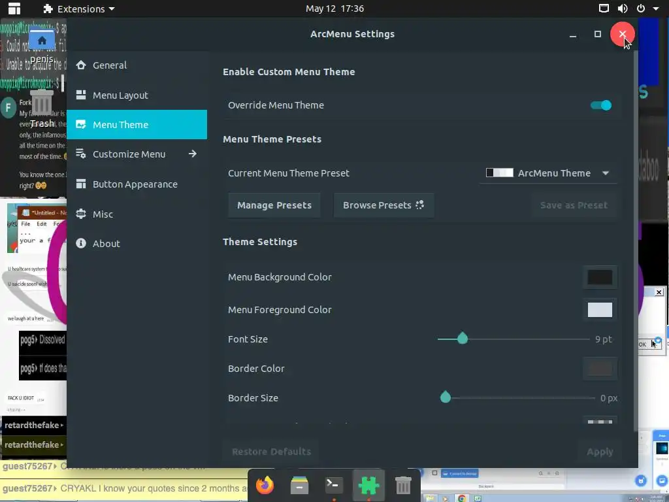
Task: Open the Current Menu Theme Preset dropdown
Action: pos(548,173)
